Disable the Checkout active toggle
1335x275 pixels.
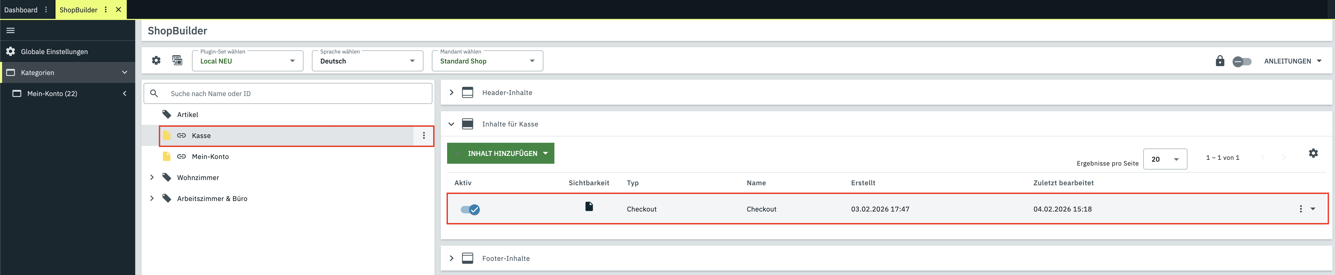tap(470, 209)
